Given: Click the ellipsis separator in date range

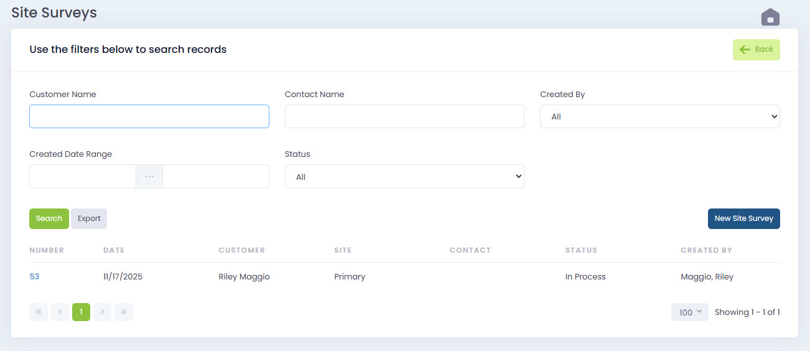Looking at the screenshot, I should (149, 177).
